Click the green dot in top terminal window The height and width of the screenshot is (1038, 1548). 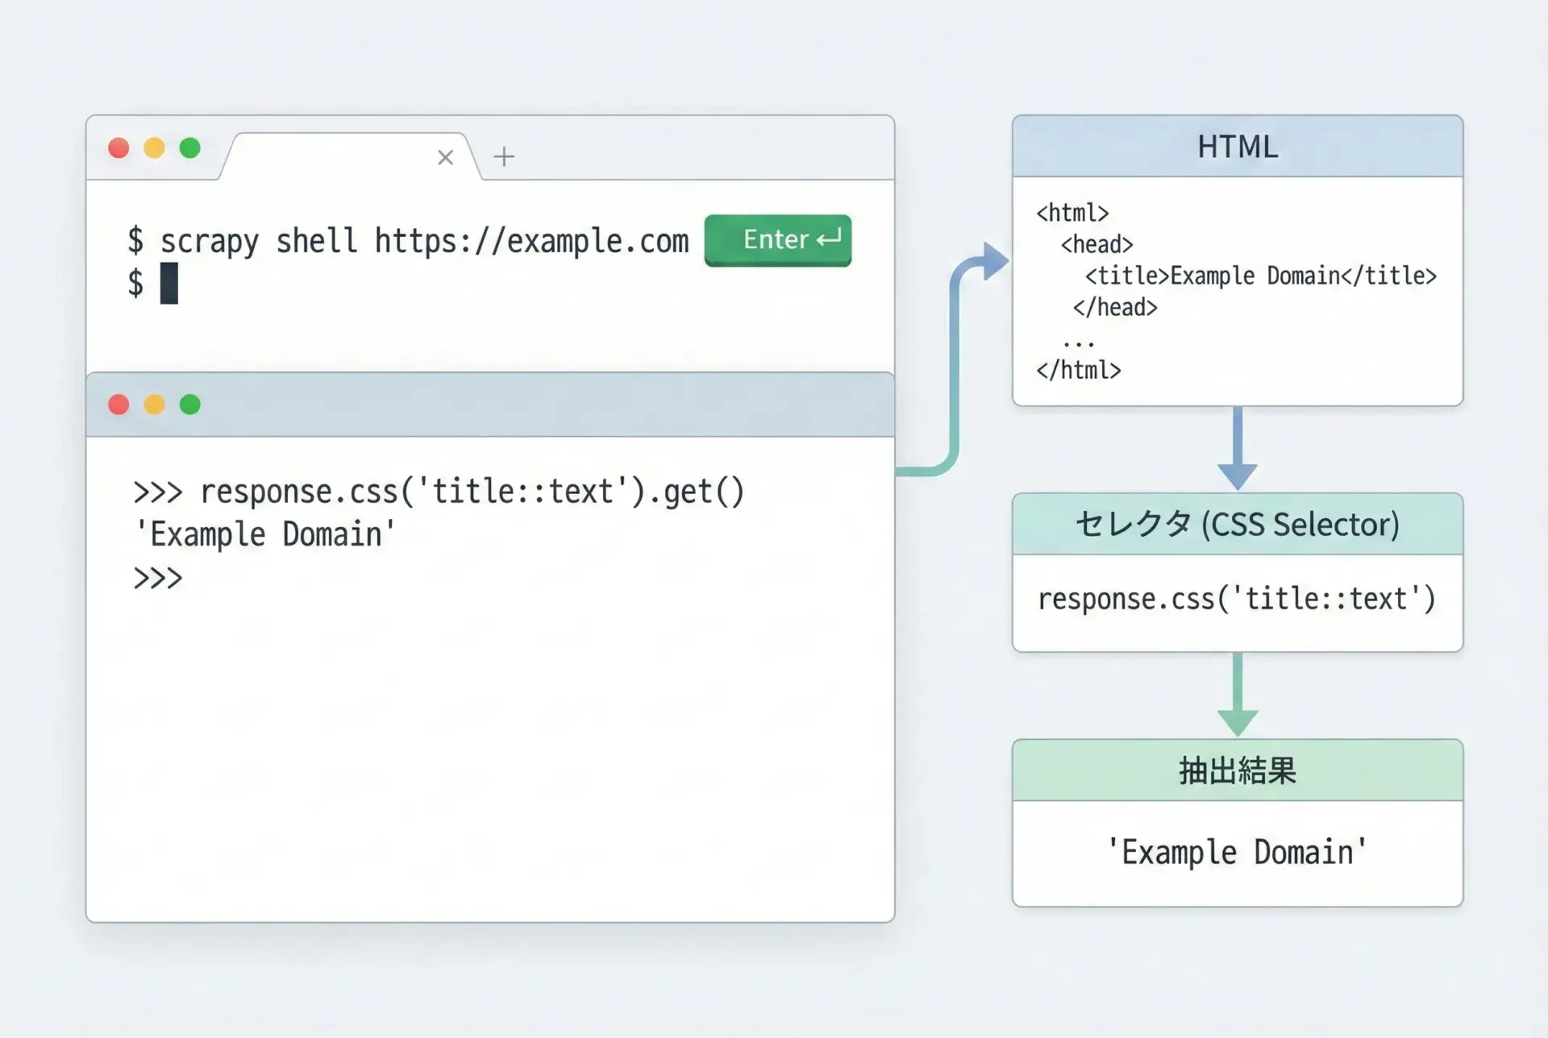click(x=190, y=148)
